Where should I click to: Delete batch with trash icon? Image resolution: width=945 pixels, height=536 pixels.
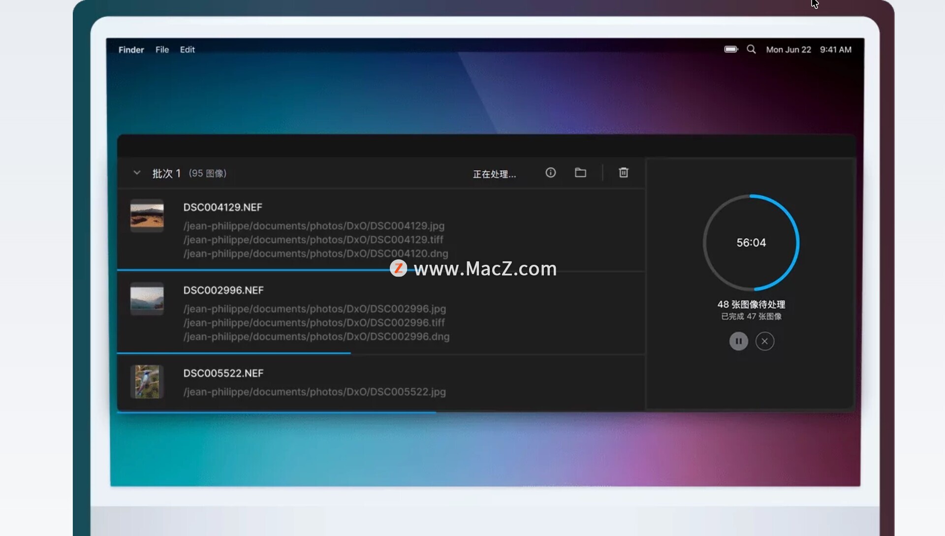coord(623,173)
